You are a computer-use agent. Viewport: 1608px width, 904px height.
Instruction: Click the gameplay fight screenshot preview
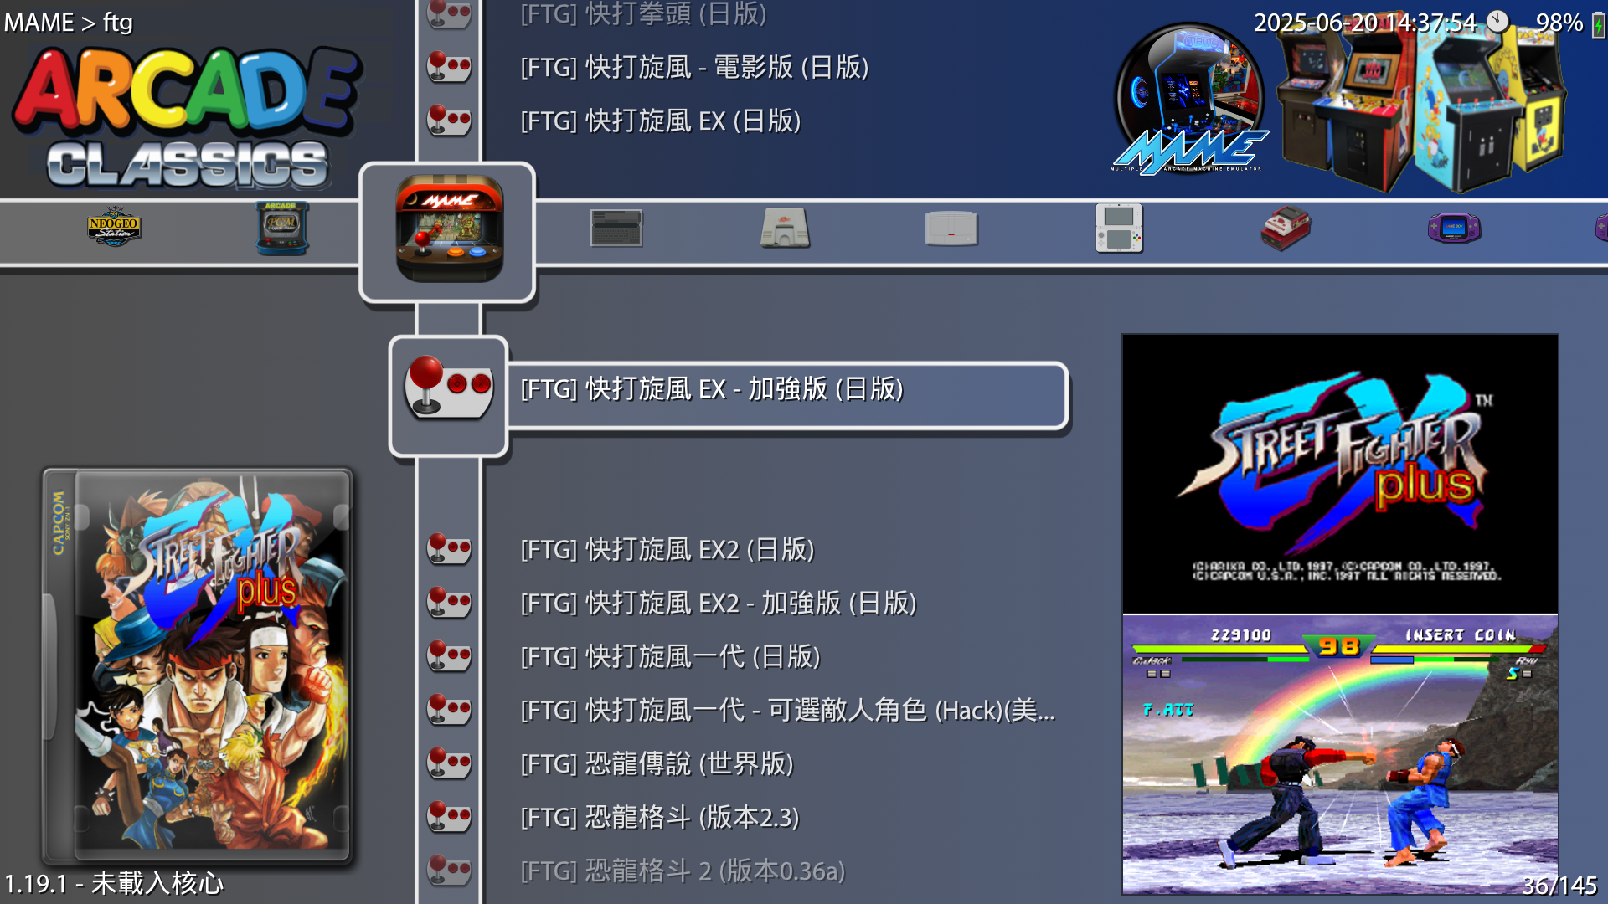[x=1340, y=754]
